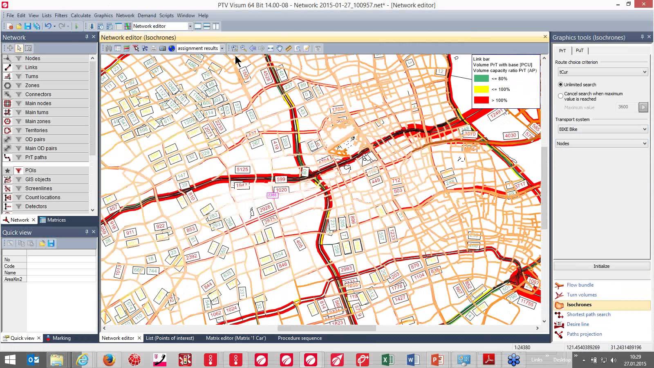Click the zoom out magnifier icon
The image size is (654, 368).
244,48
